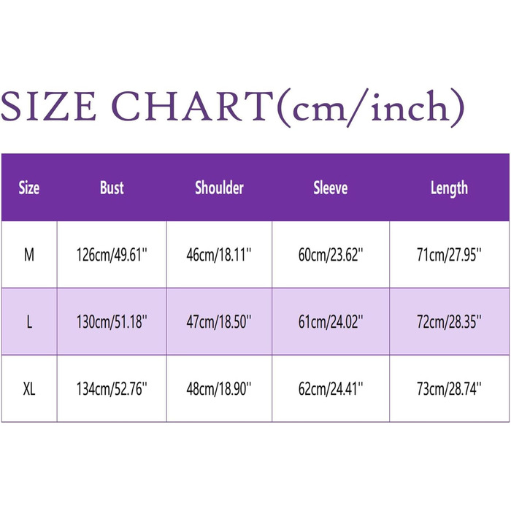Select the L size row label
Viewport: 511px width, 511px height.
[x=28, y=322]
